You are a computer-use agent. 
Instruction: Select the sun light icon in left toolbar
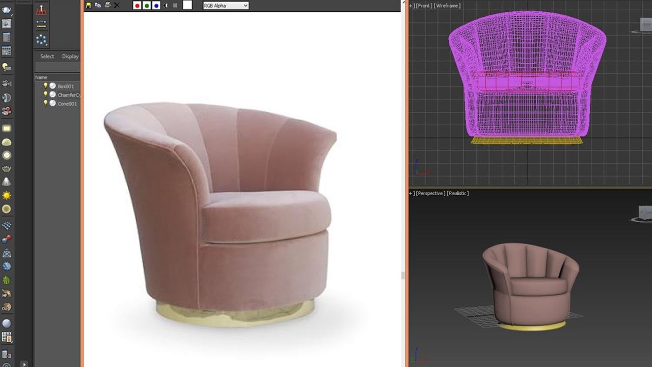[x=7, y=195]
